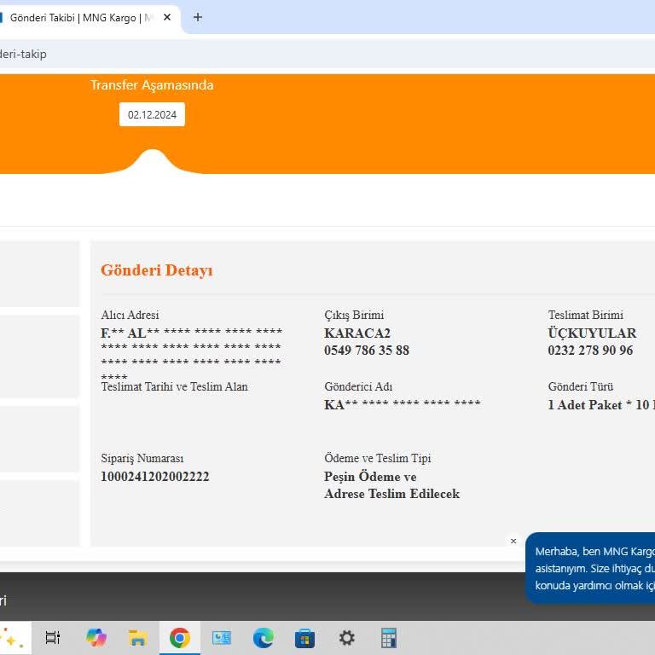Click the Transfer Aşamasında status step

click(x=152, y=85)
